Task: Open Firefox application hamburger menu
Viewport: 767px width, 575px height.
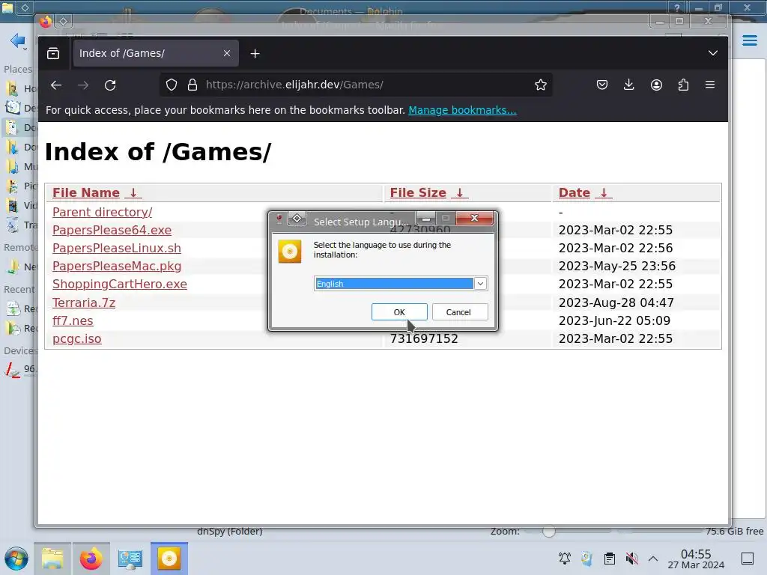Action: point(710,85)
